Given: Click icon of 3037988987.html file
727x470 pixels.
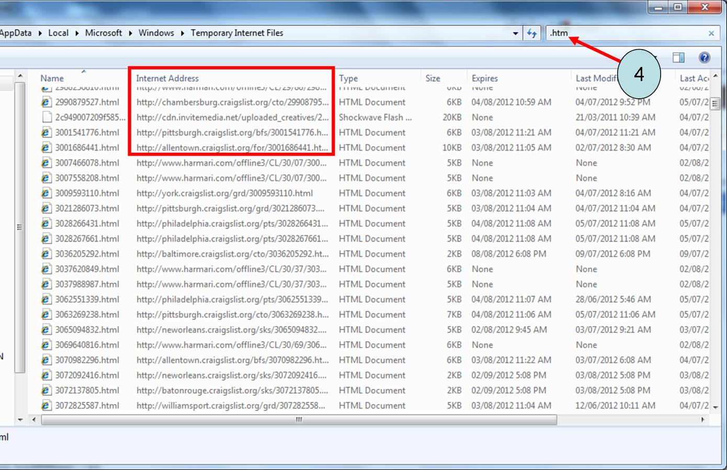Looking at the screenshot, I should click(46, 284).
